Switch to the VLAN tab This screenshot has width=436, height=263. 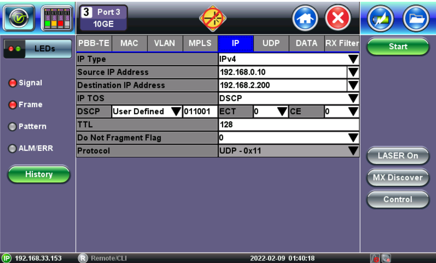coord(164,43)
